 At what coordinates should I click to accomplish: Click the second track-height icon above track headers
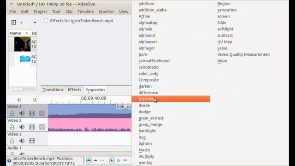coord(35,100)
